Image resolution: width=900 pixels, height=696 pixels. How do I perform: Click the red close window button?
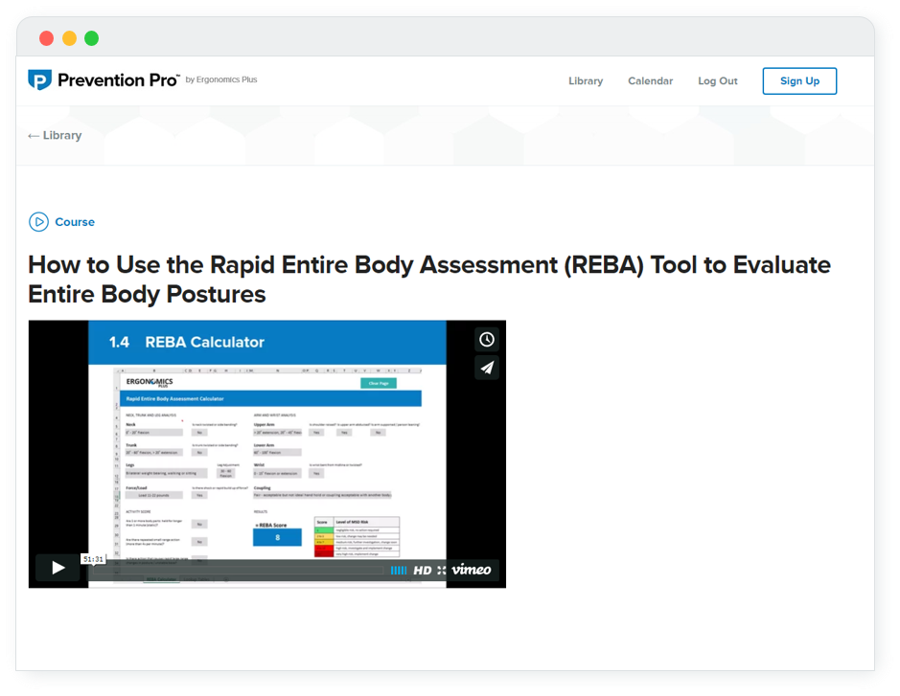[46, 38]
